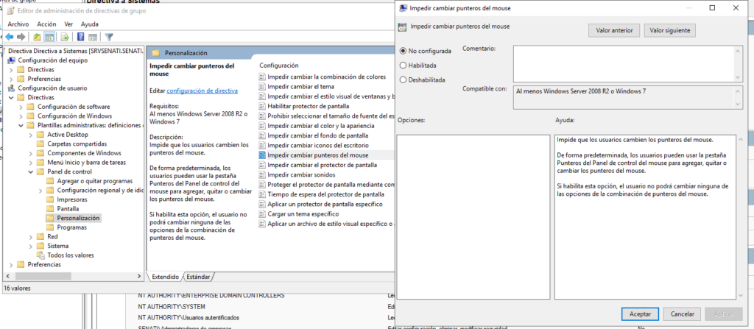Select the Programas tree node
The height and width of the screenshot is (329, 754).
click(x=71, y=227)
